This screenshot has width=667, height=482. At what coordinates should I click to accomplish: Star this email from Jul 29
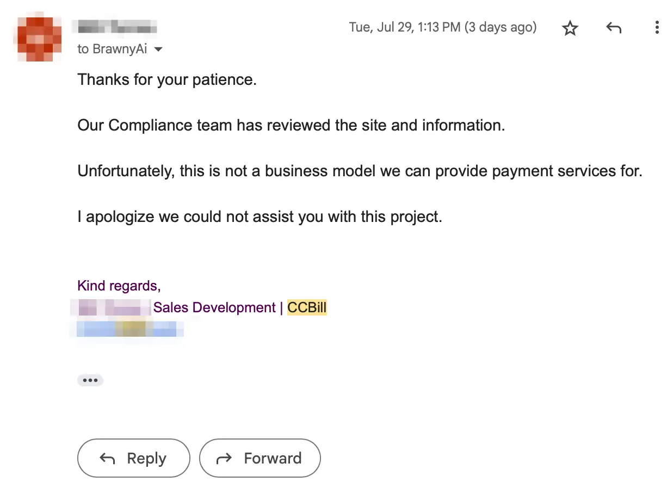(x=570, y=28)
